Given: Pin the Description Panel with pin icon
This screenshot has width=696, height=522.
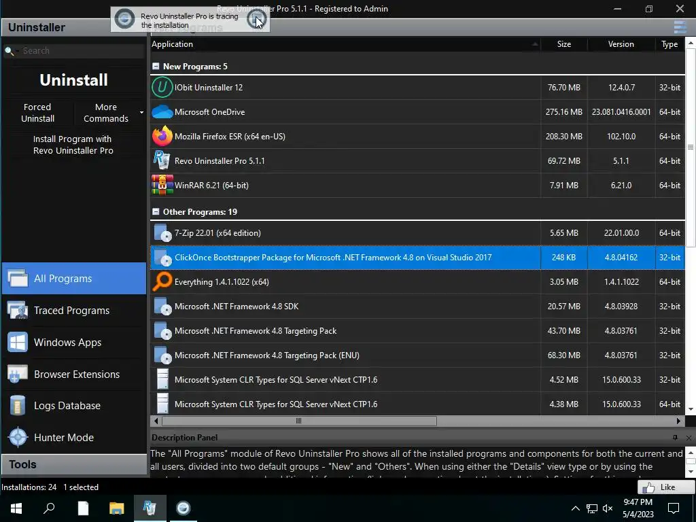Looking at the screenshot, I should click(x=675, y=438).
